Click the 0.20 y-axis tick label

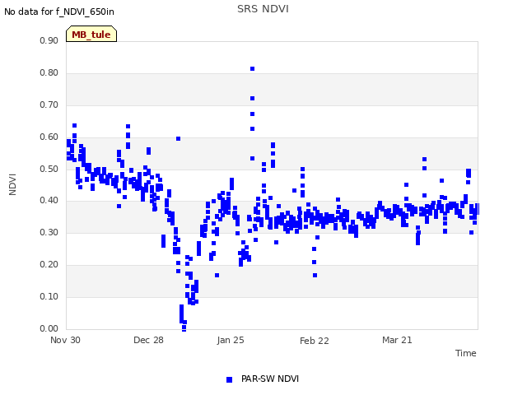49,264
